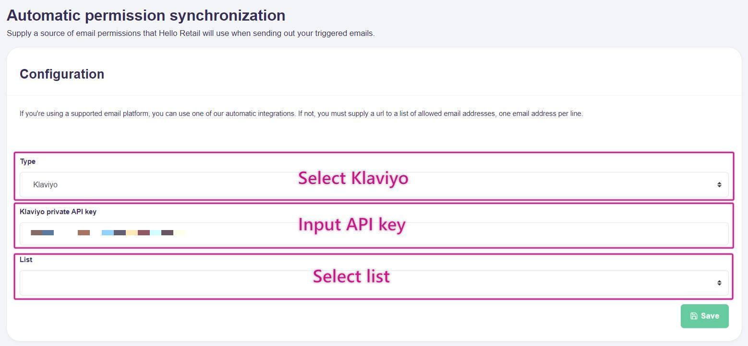Click the supported email platform paragraph
The image size is (748, 346).
click(301, 114)
